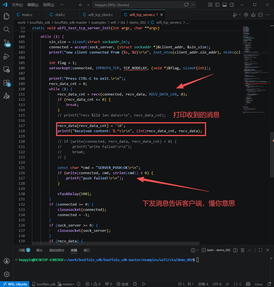This screenshot has width=274, height=287.
Task: Toggle the bottom panel visibility
Action: 224,5
